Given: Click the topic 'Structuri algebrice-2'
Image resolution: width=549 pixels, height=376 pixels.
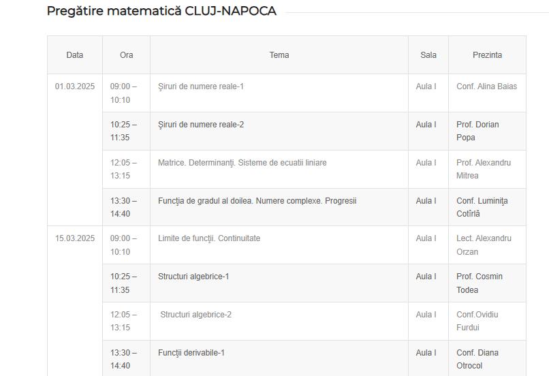Looking at the screenshot, I should 195,315.
